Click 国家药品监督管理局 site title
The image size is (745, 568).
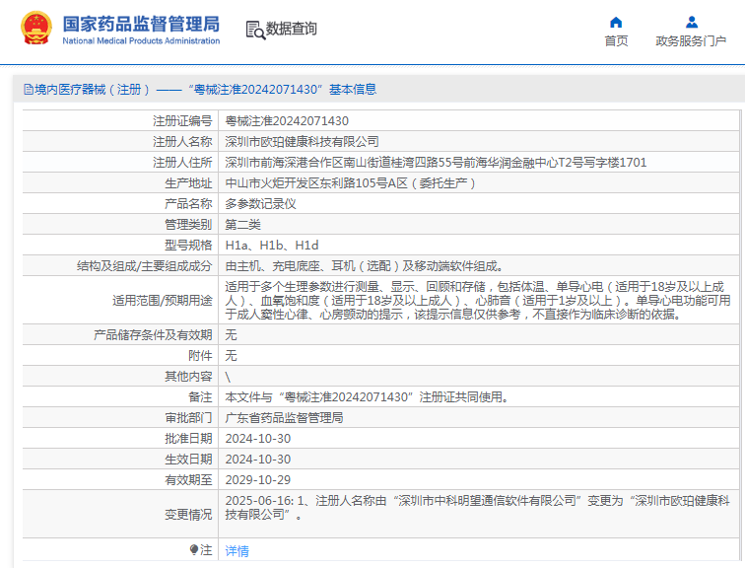click(x=141, y=24)
